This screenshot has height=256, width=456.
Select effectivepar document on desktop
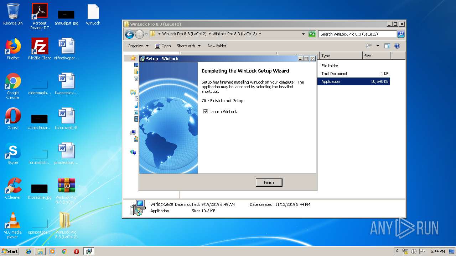(x=66, y=49)
